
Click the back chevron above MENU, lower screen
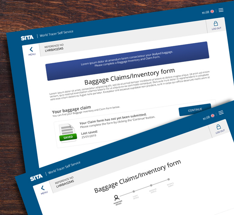(x=43, y=188)
